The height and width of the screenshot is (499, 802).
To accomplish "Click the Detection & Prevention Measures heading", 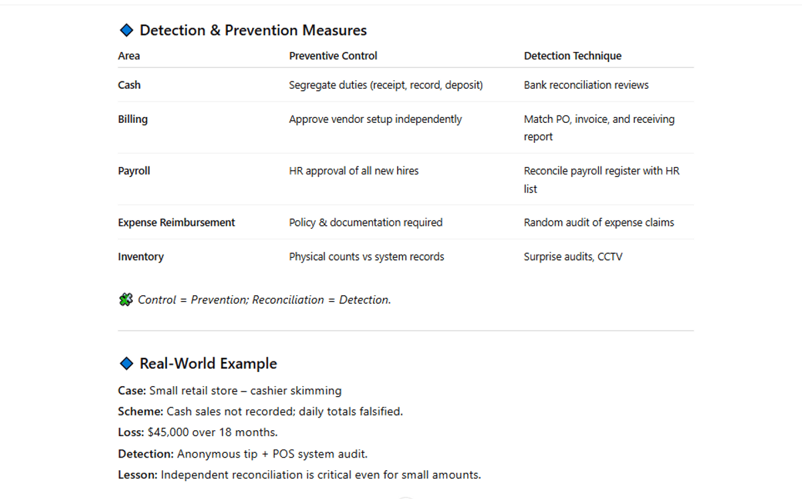I will click(253, 30).
